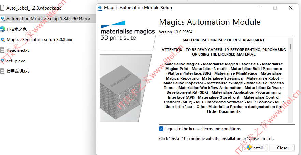Click the Version 1.3.0.29604 label
Viewport: 301px width, 155px height.
(176, 32)
